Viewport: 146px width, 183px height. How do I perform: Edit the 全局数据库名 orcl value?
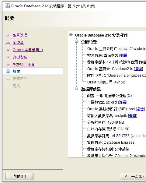click(123, 102)
